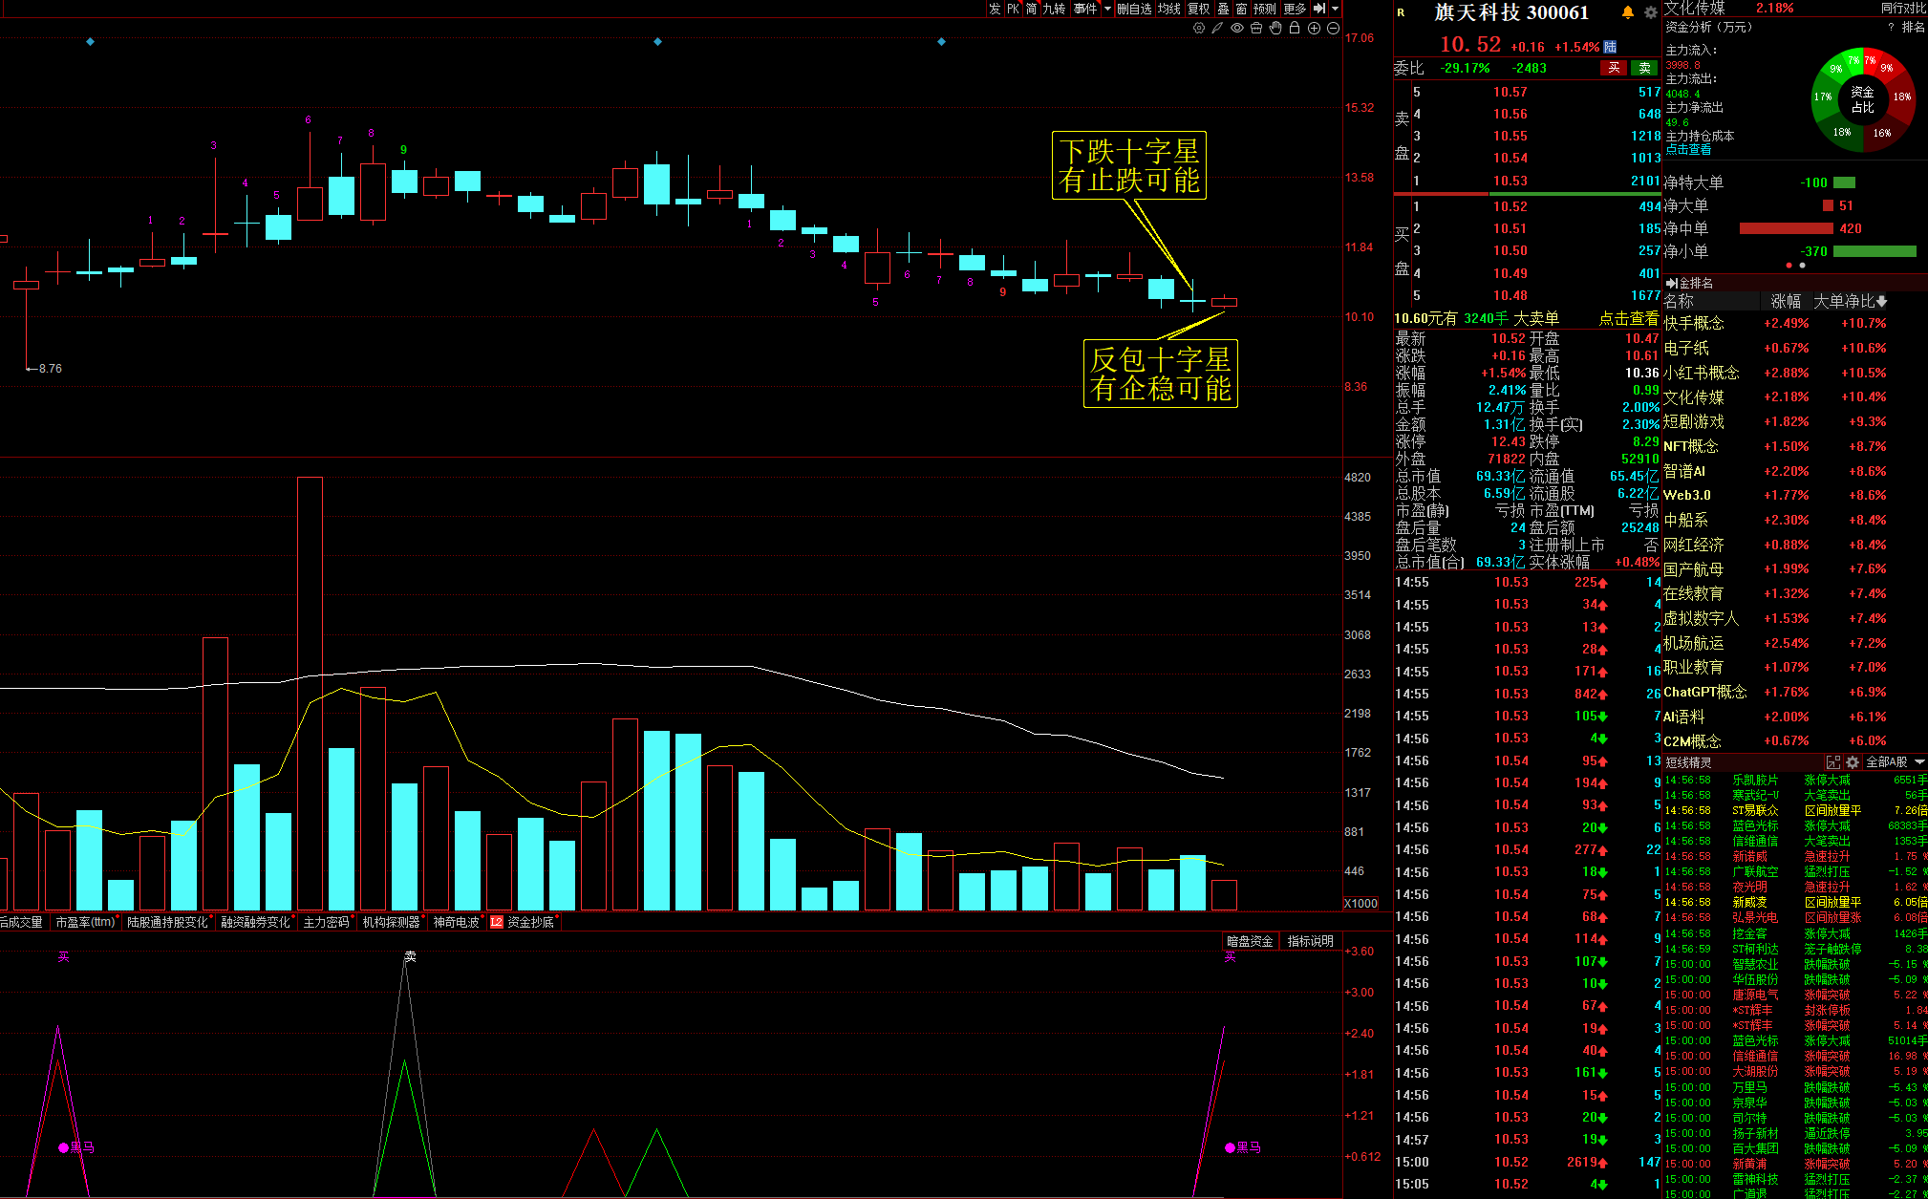Expand the 全部A股 filter dropdown
The width and height of the screenshot is (1928, 1199).
(x=1919, y=762)
